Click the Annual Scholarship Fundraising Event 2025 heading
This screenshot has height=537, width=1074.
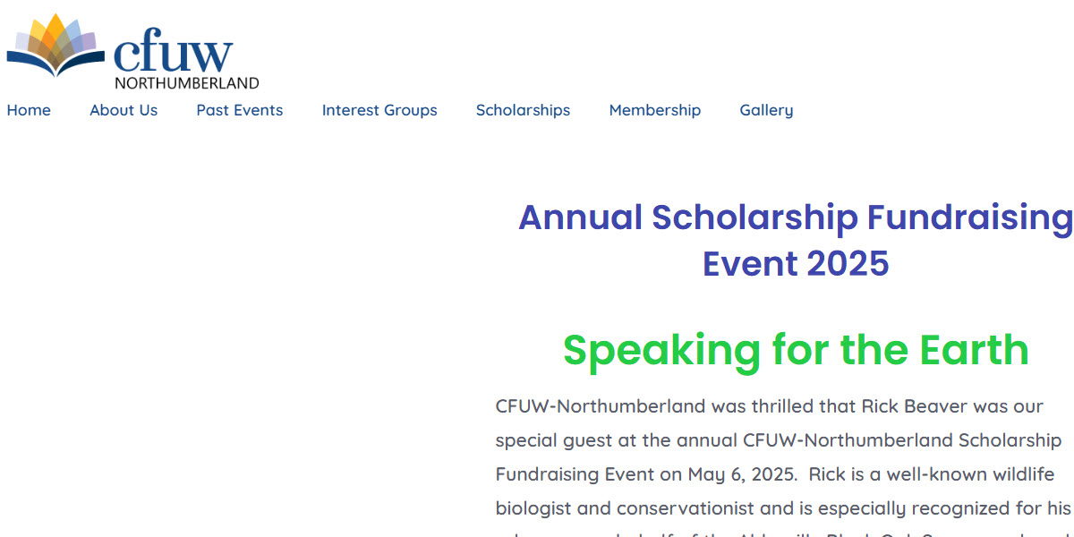click(x=795, y=240)
